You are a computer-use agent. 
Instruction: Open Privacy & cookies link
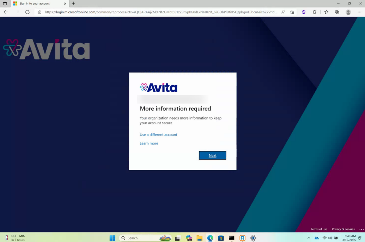coord(343,229)
